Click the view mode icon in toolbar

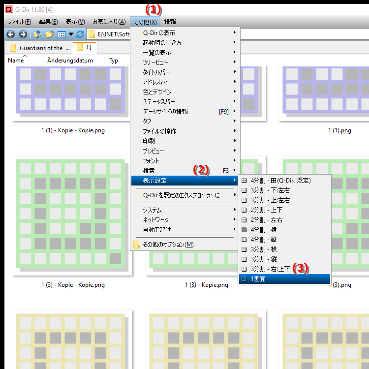[x=61, y=34]
